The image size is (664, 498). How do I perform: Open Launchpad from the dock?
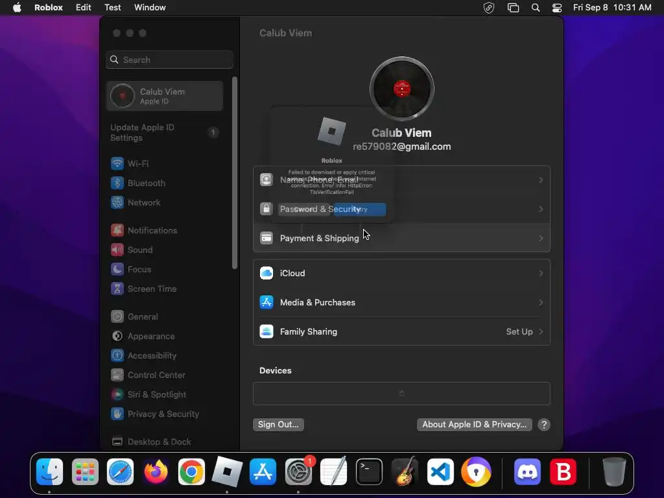tap(85, 472)
